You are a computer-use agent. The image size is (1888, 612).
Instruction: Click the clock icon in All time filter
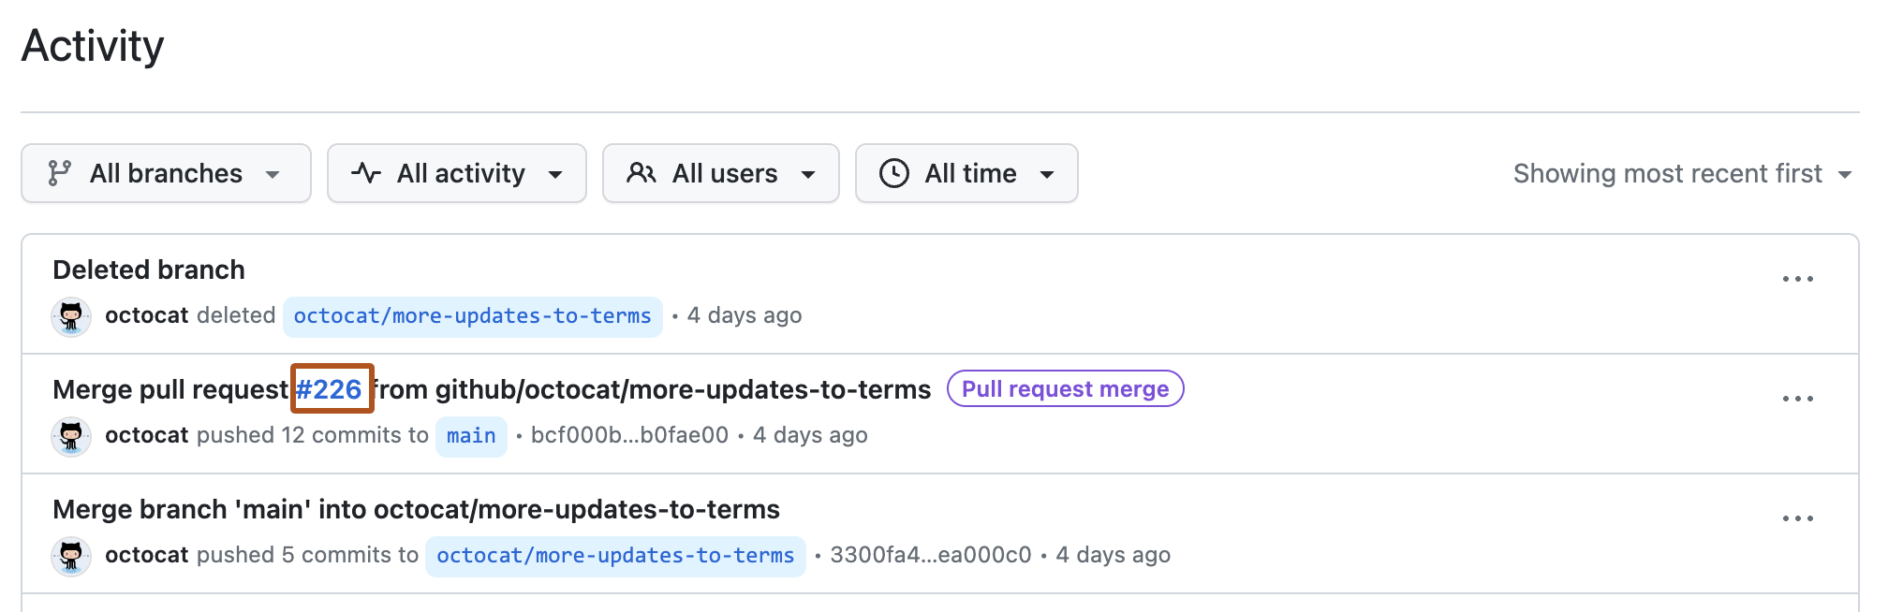[895, 173]
